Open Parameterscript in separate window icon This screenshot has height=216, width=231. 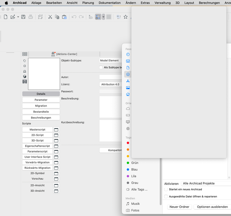(x=56, y=151)
